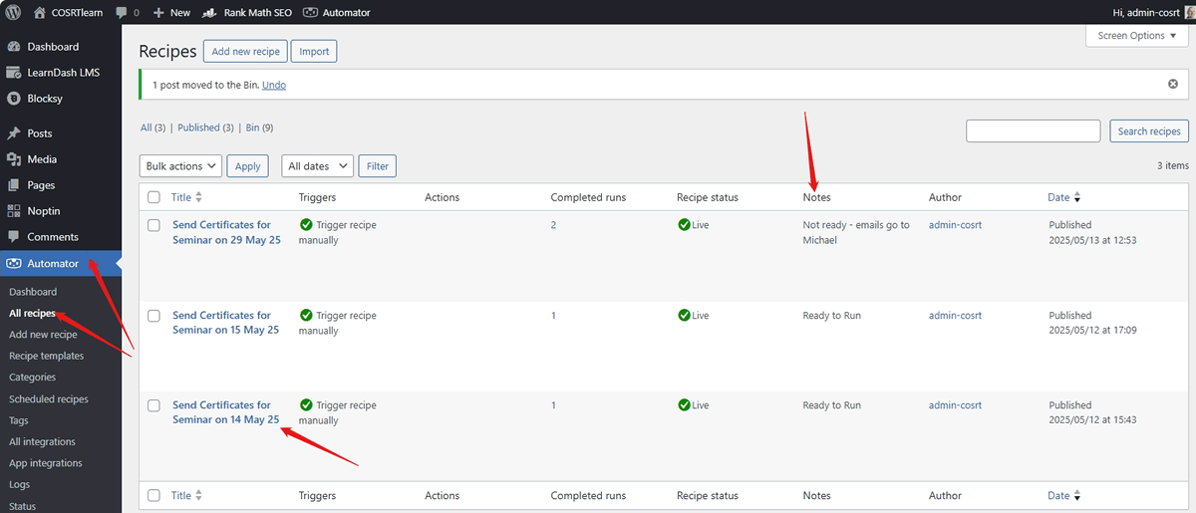Expand the Screen Options panel
The width and height of the screenshot is (1196, 513).
(x=1137, y=36)
